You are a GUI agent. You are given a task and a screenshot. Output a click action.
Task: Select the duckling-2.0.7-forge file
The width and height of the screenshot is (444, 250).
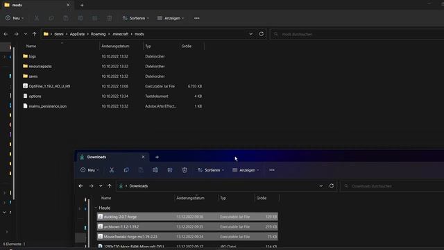pyautogui.click(x=187, y=217)
